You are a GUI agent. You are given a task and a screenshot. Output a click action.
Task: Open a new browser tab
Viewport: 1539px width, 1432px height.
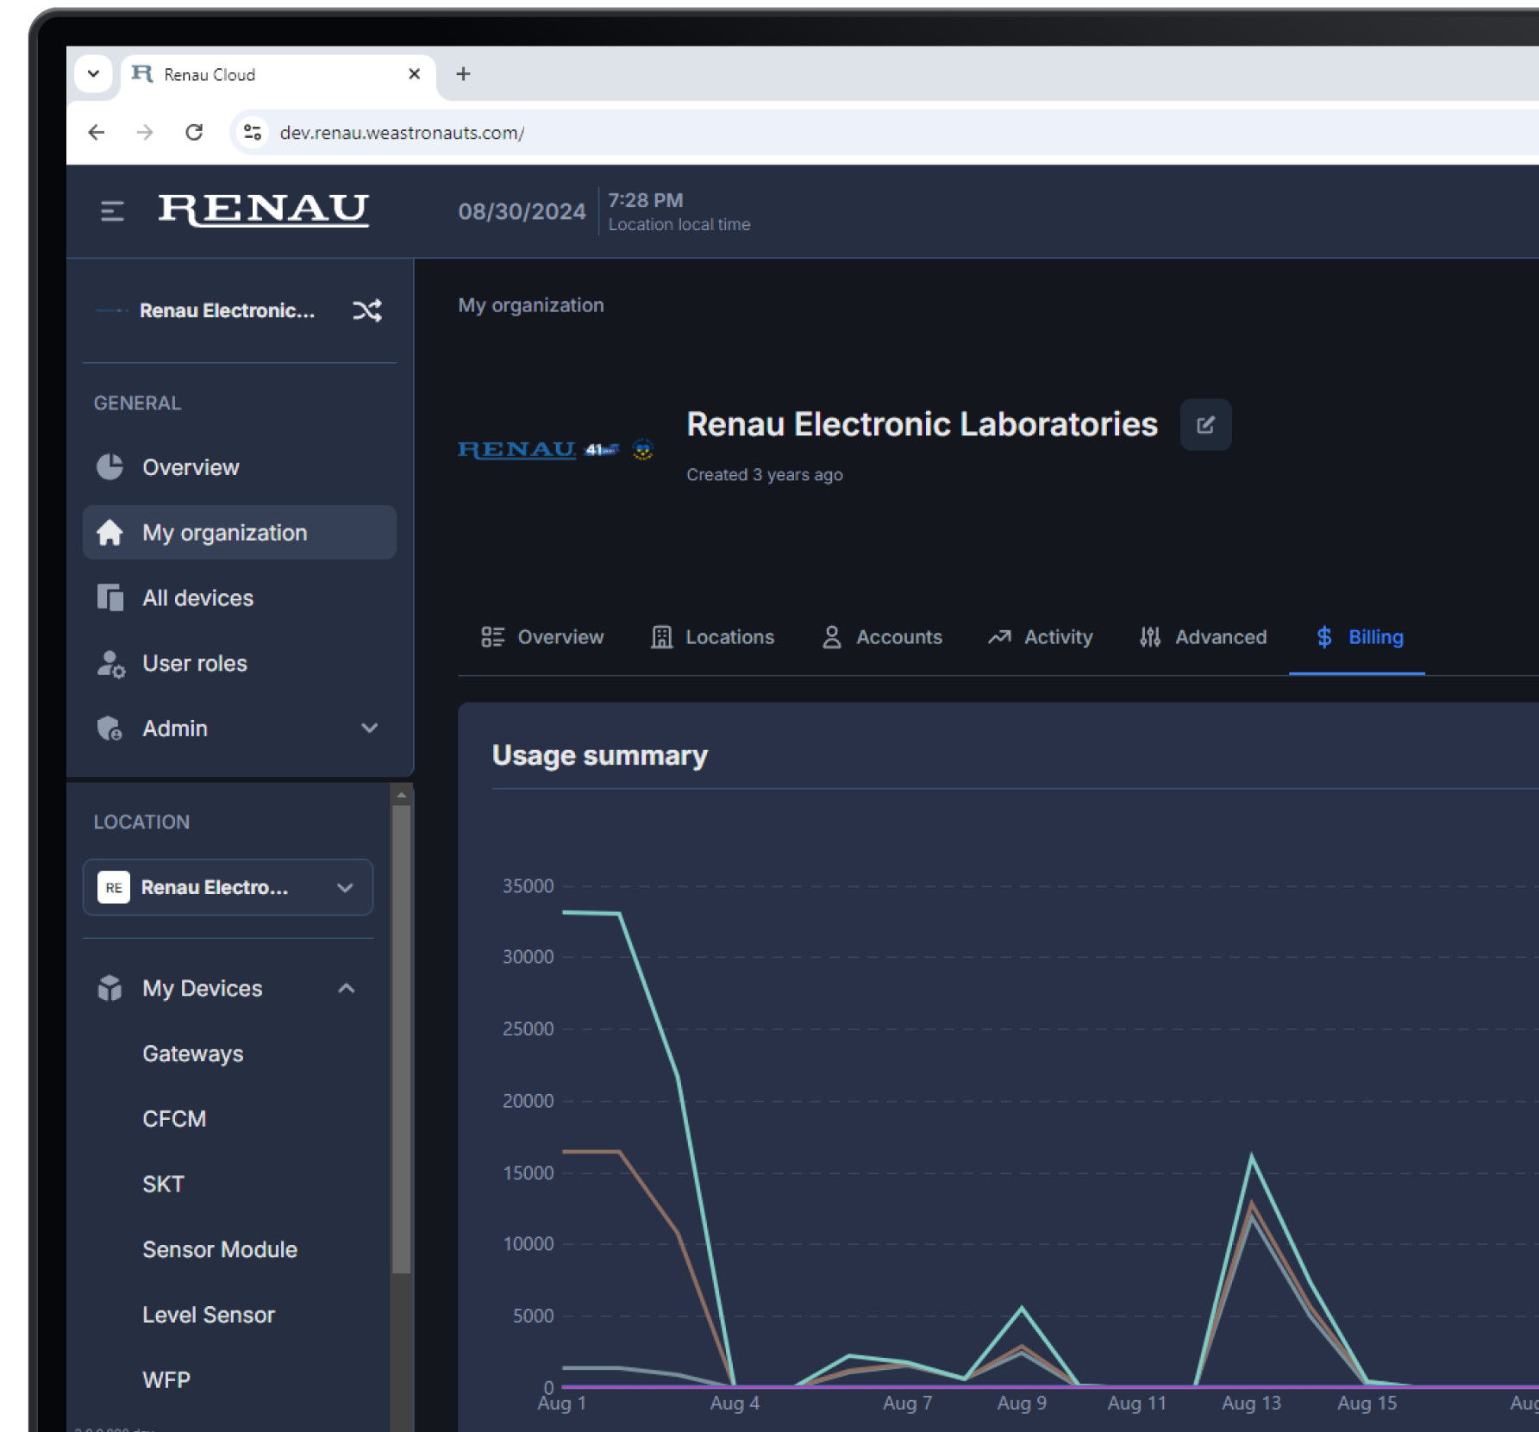(x=463, y=74)
